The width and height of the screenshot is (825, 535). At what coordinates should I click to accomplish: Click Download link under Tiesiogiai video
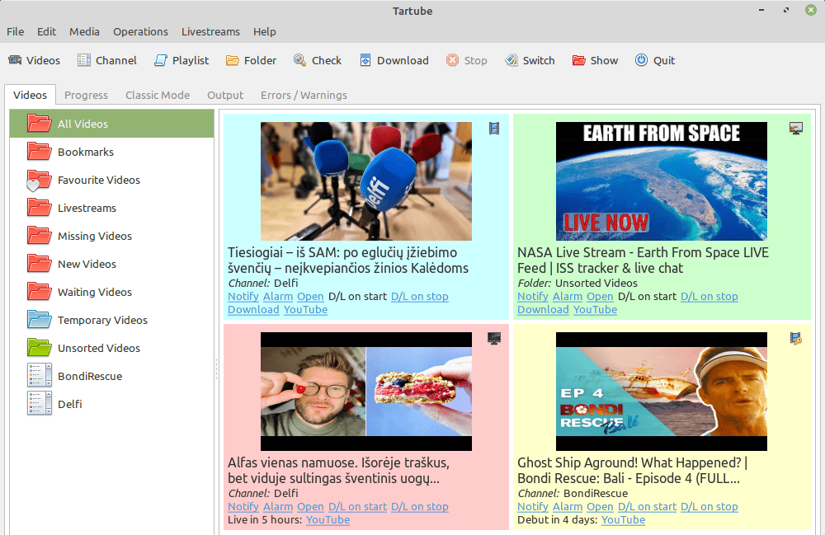click(x=253, y=310)
